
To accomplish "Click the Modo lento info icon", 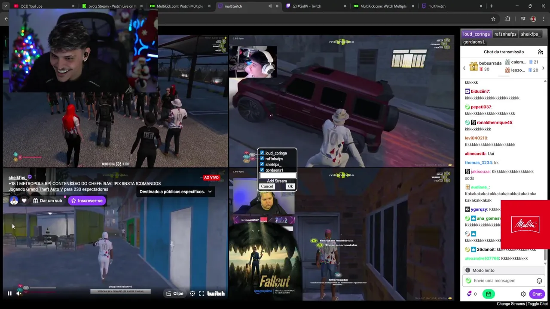I will coord(467,270).
